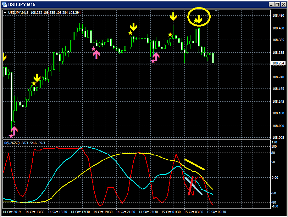The height and width of the screenshot is (217, 288).
Task: Click indicator scale value -100
Action: 275,206
